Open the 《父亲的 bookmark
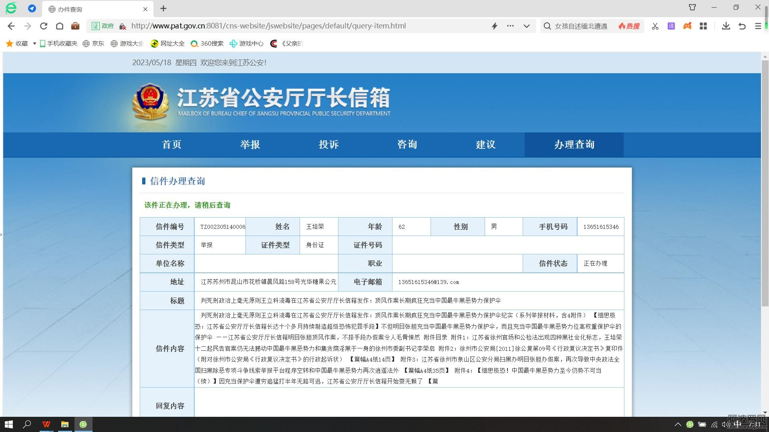The height and width of the screenshot is (432, 769). click(286, 44)
